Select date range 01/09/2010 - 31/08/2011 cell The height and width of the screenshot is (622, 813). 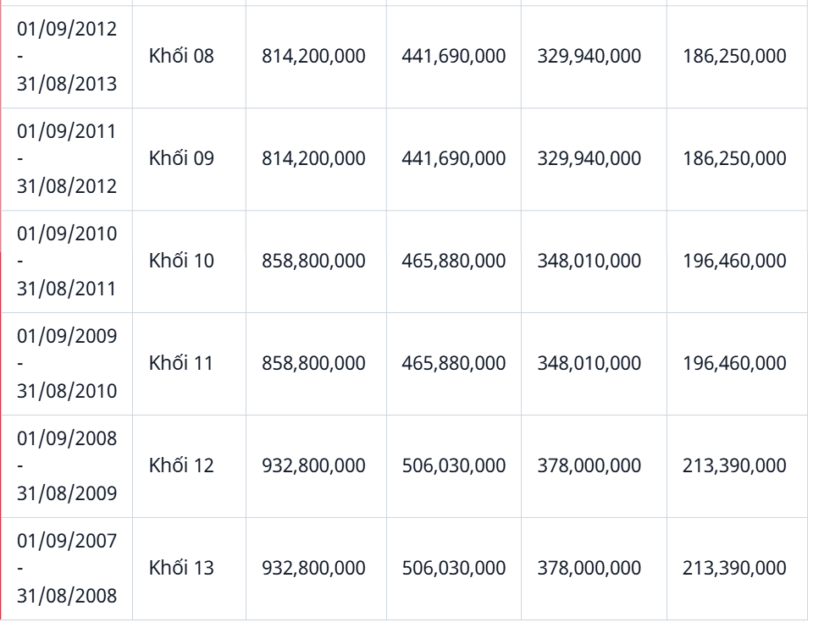point(67,261)
